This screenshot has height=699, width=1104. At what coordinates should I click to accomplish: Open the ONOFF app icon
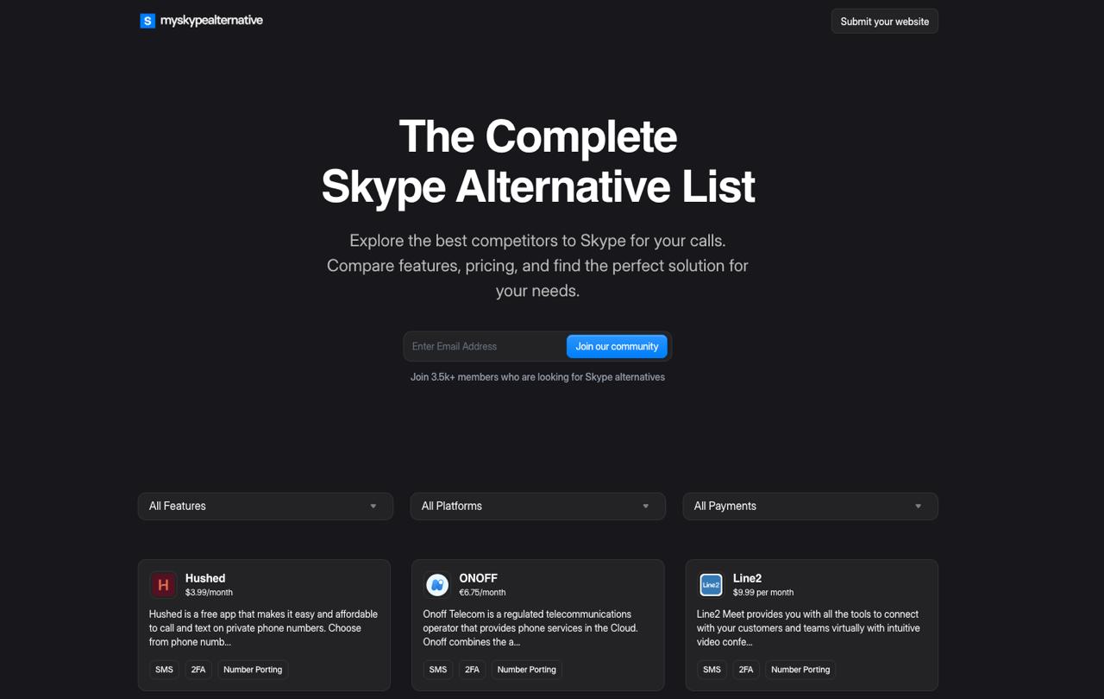[x=437, y=585]
